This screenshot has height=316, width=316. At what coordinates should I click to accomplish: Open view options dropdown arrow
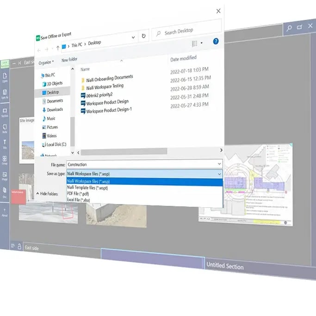click(202, 43)
